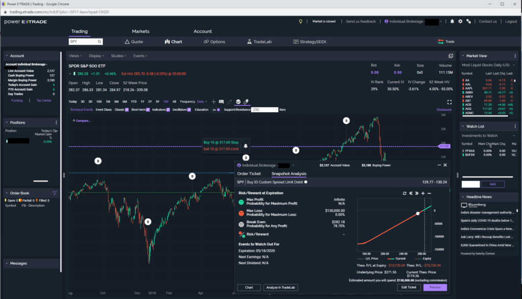Click the Order Book filter funnel icon
Viewport: 522px width, 299px height.
click(x=55, y=193)
